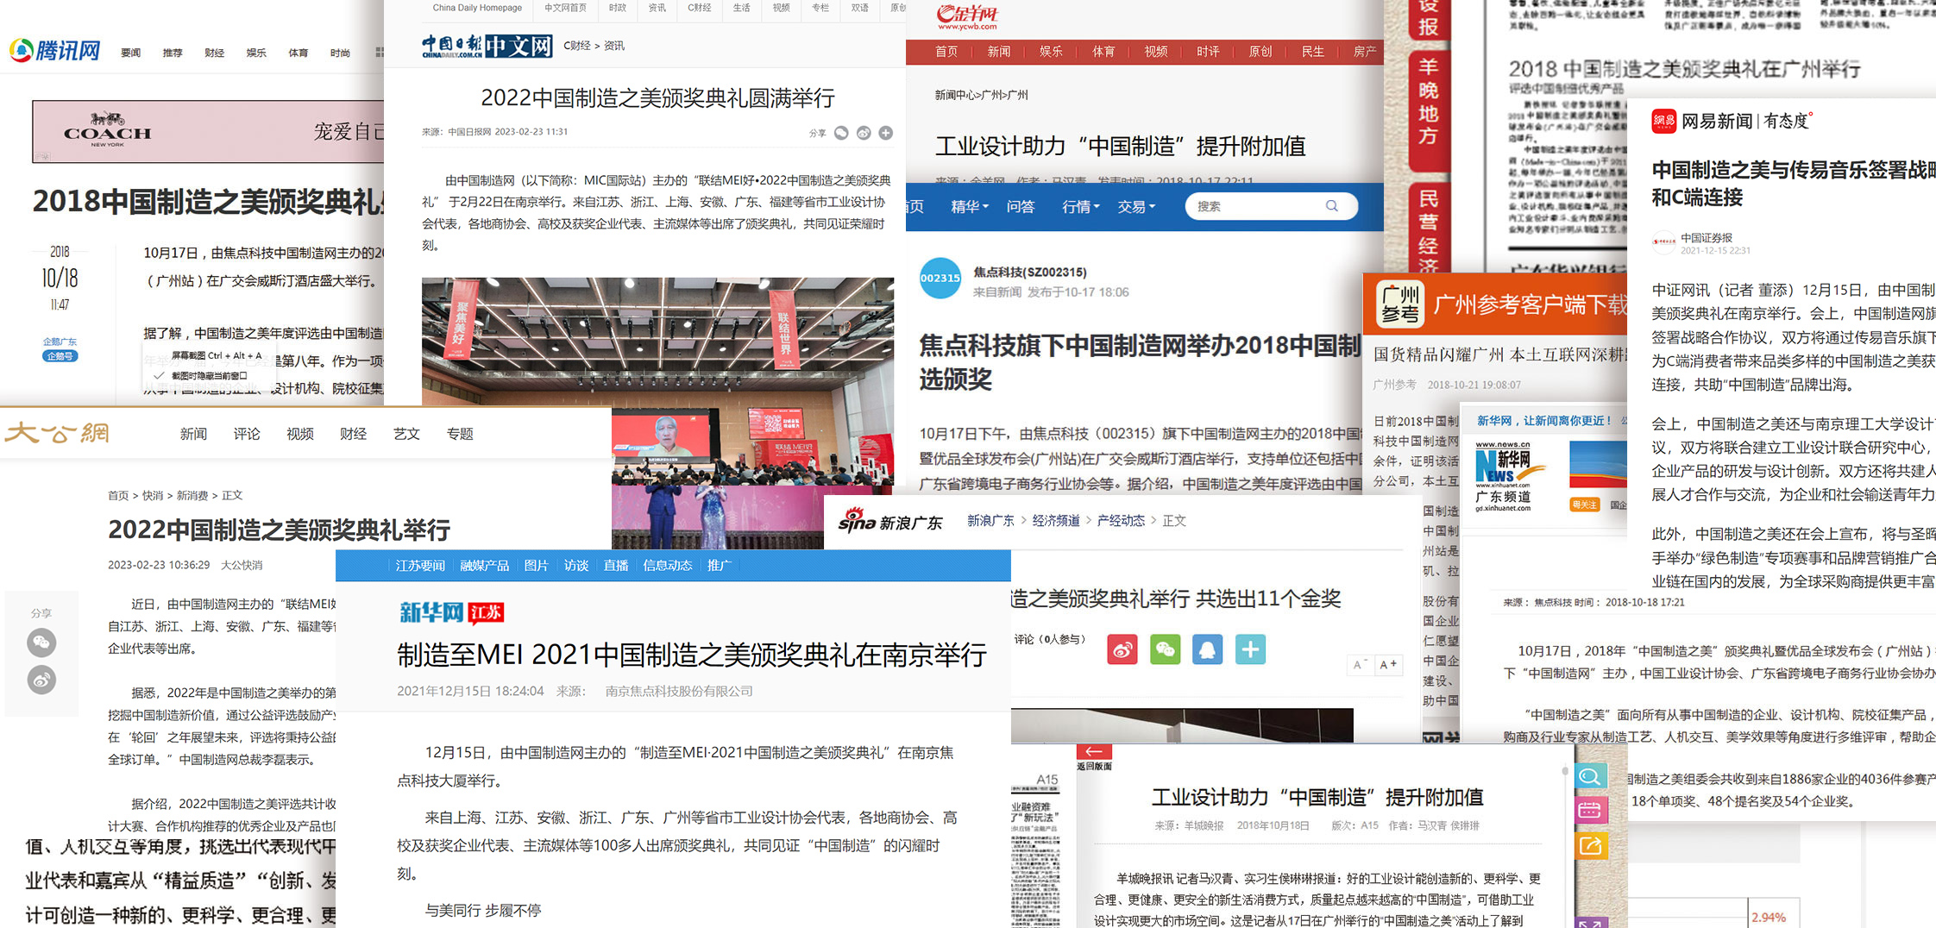This screenshot has width=1936, height=928.
Task: Open the 行情 dropdown menu
Action: [x=1080, y=207]
